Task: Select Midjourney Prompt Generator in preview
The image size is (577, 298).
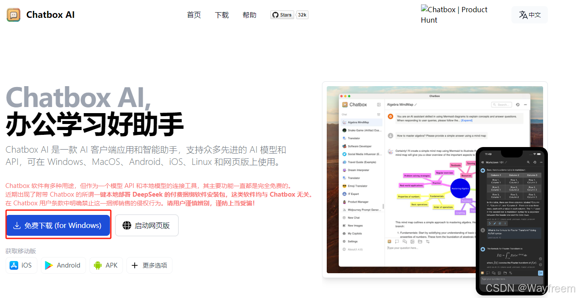Action: point(361,210)
